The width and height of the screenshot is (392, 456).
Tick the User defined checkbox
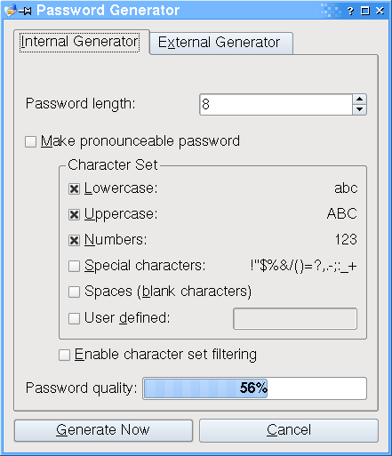click(x=74, y=318)
